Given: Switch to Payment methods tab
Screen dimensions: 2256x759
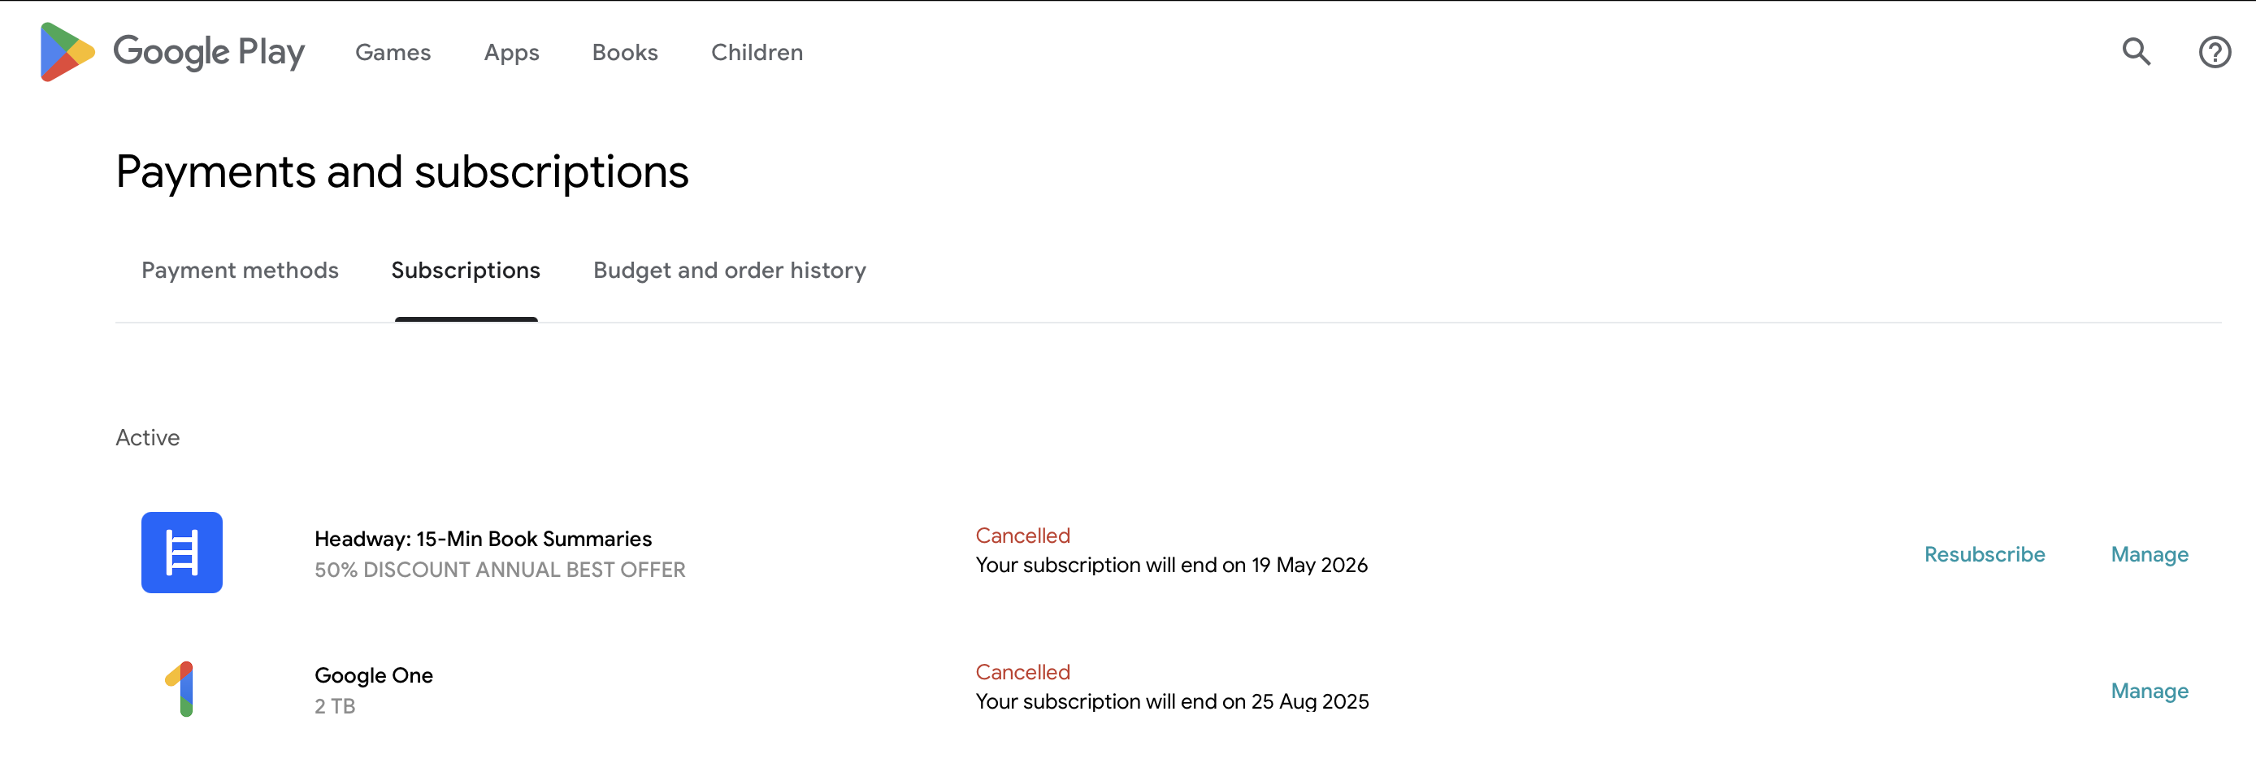Looking at the screenshot, I should pyautogui.click(x=240, y=271).
